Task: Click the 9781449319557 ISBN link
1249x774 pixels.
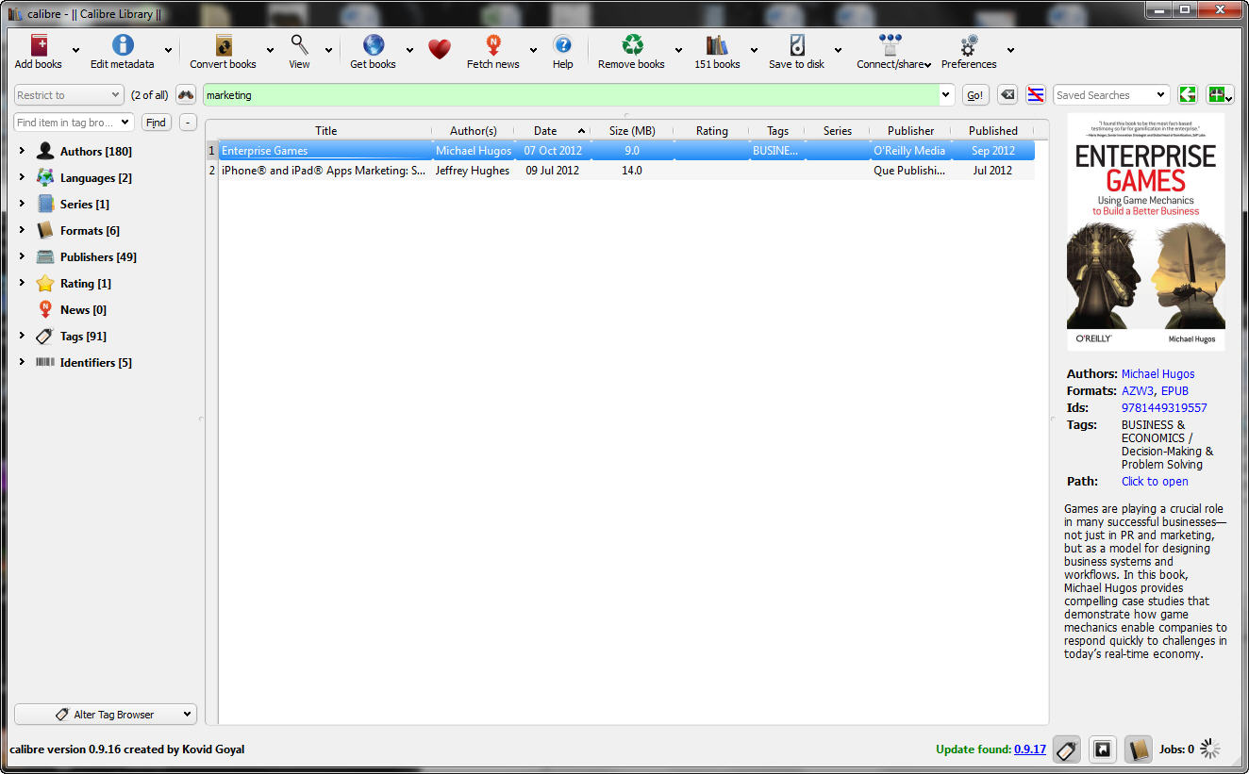Action: coord(1164,408)
